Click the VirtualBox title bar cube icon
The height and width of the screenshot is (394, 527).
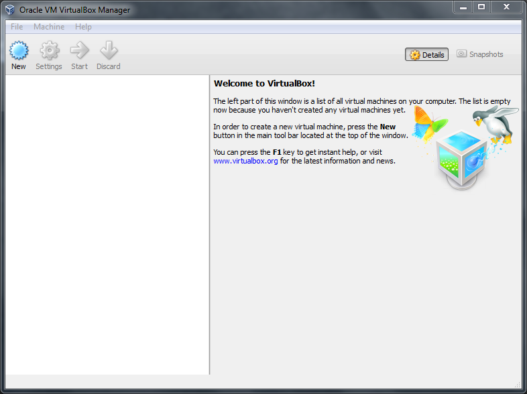10,10
